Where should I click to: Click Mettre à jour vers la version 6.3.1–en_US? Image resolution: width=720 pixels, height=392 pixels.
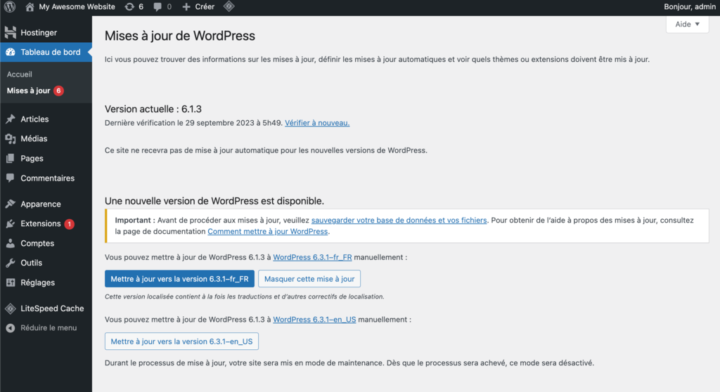click(x=182, y=341)
